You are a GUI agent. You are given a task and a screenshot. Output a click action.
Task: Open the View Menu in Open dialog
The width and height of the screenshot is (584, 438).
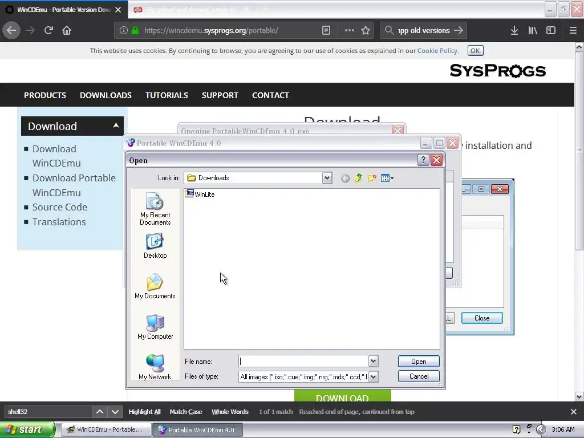387,178
